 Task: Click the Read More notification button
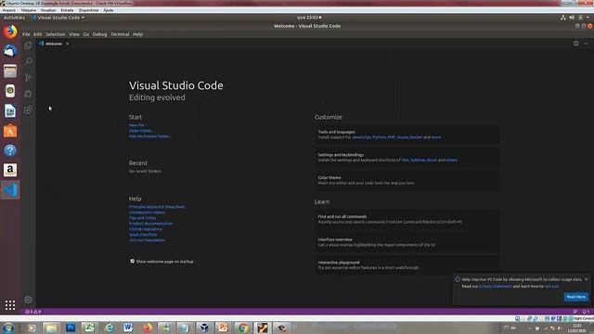point(575,297)
